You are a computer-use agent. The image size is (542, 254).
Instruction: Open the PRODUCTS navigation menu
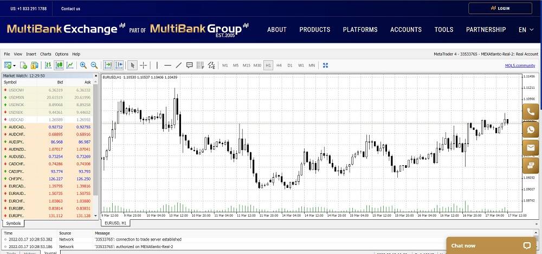click(315, 30)
